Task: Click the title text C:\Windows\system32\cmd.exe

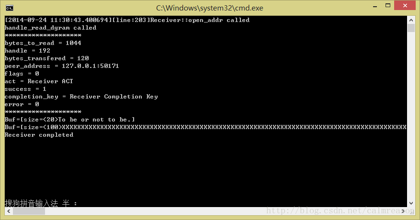Action: [209, 8]
